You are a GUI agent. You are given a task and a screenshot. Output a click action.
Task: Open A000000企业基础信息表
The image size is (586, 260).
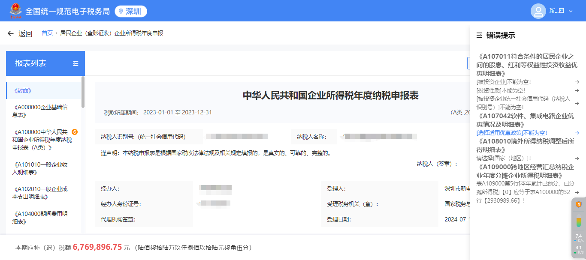(x=41, y=111)
